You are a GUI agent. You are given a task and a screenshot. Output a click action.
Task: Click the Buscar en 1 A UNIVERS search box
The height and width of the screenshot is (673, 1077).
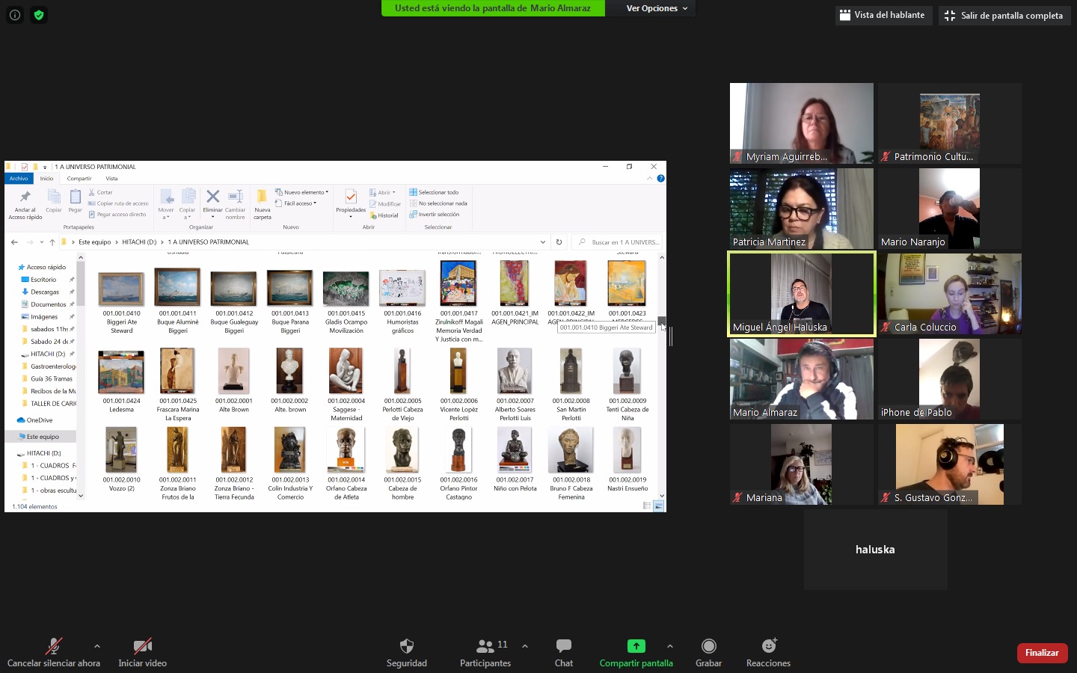[x=618, y=242]
